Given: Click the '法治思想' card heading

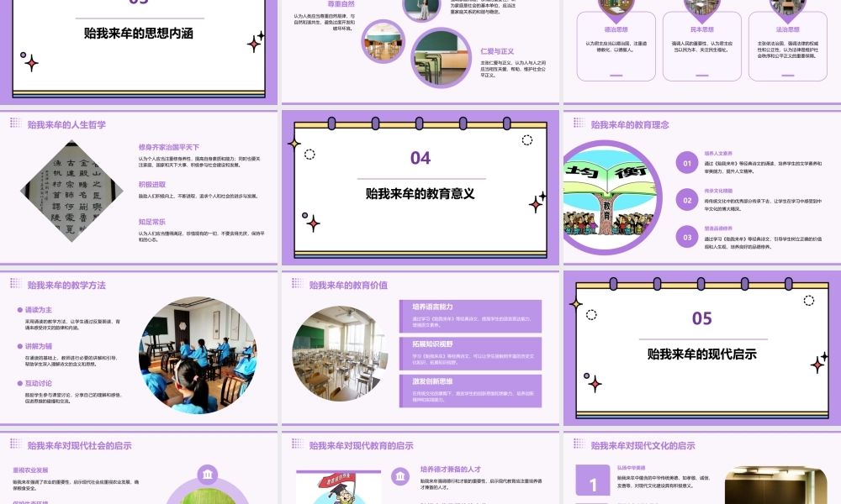Looking at the screenshot, I should click(x=787, y=30).
